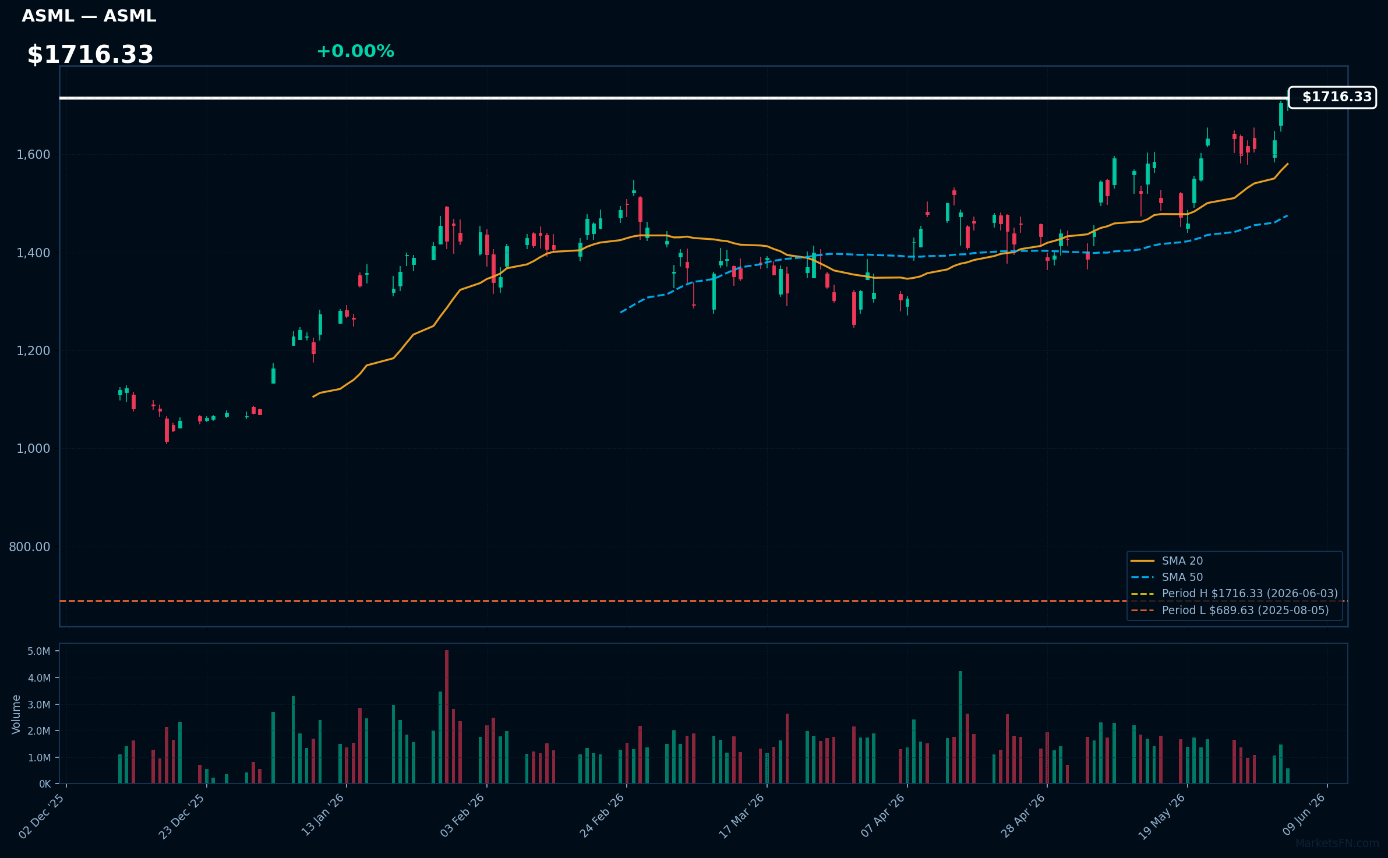Click the 4.0M volume axis label
This screenshot has width=1388, height=858.
(39, 678)
